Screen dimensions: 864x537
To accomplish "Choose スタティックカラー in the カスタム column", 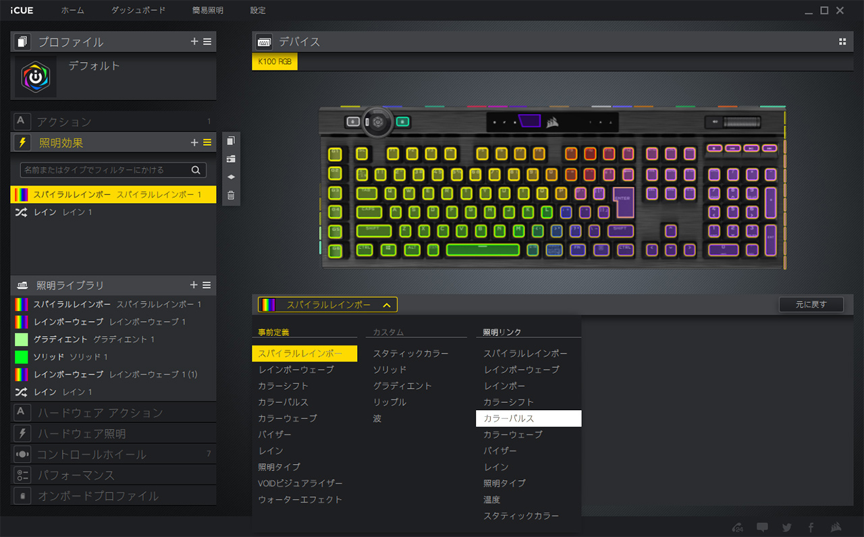I will click(x=411, y=354).
